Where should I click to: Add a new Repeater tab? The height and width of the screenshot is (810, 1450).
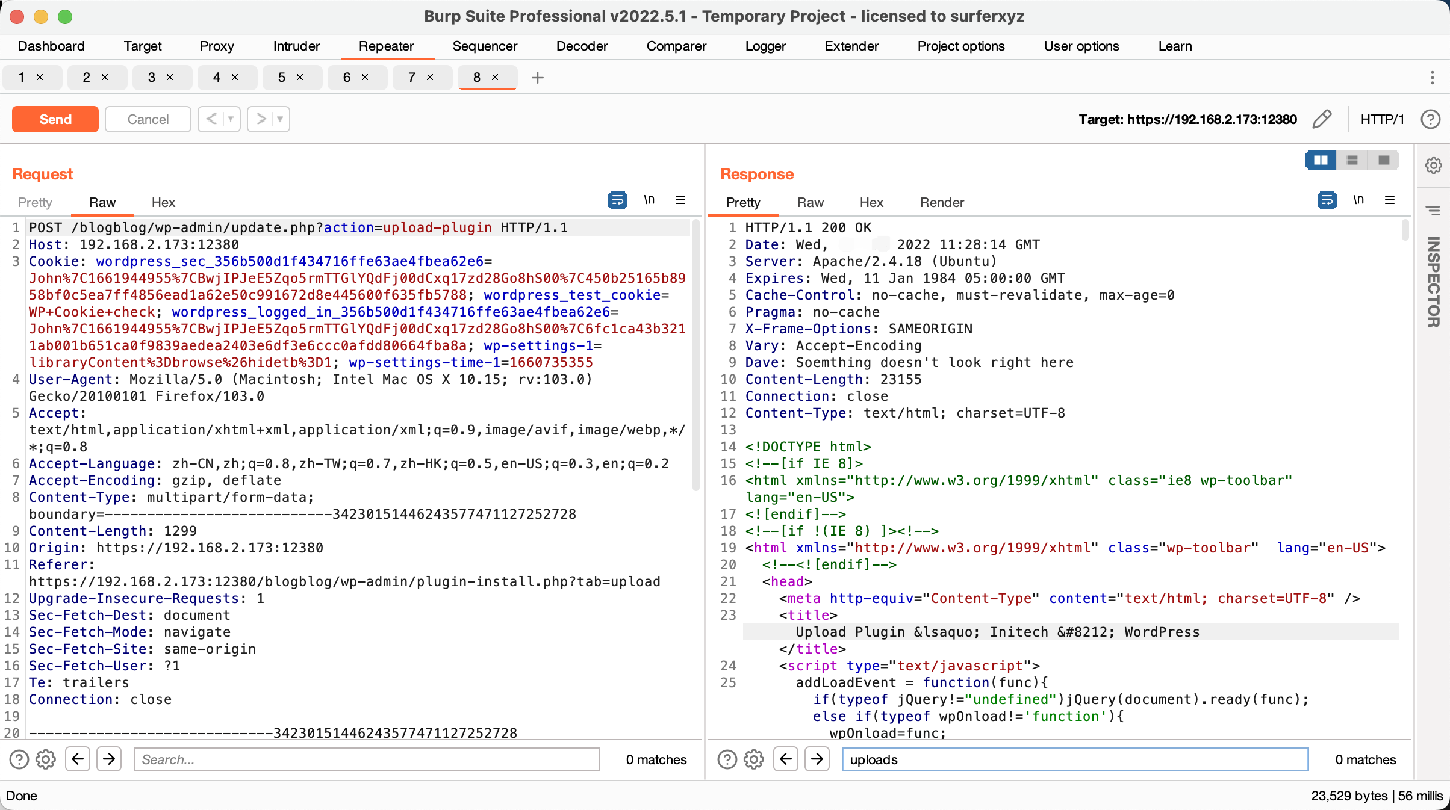click(x=538, y=78)
